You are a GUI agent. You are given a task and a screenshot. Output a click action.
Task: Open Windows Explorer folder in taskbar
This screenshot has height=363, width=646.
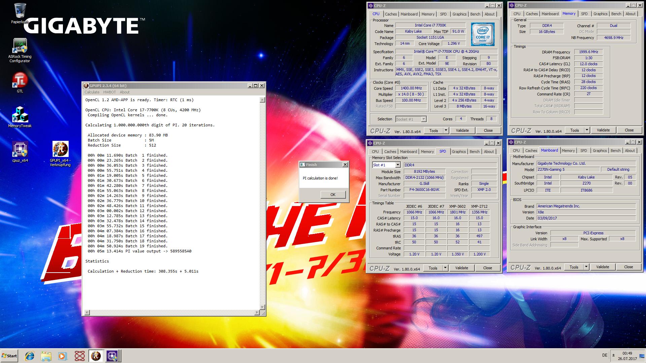point(46,356)
